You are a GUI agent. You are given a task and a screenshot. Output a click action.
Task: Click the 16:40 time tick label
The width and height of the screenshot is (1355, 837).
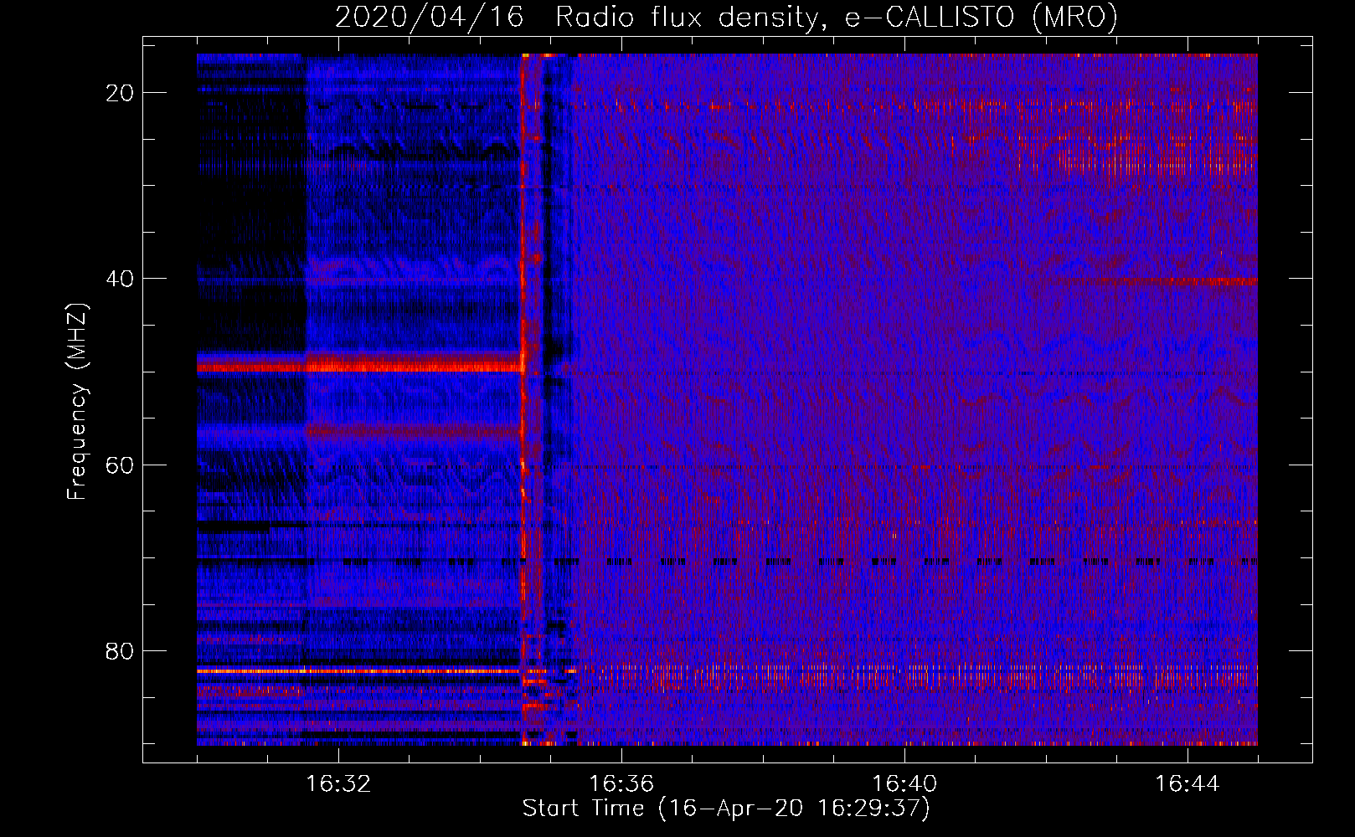click(904, 784)
